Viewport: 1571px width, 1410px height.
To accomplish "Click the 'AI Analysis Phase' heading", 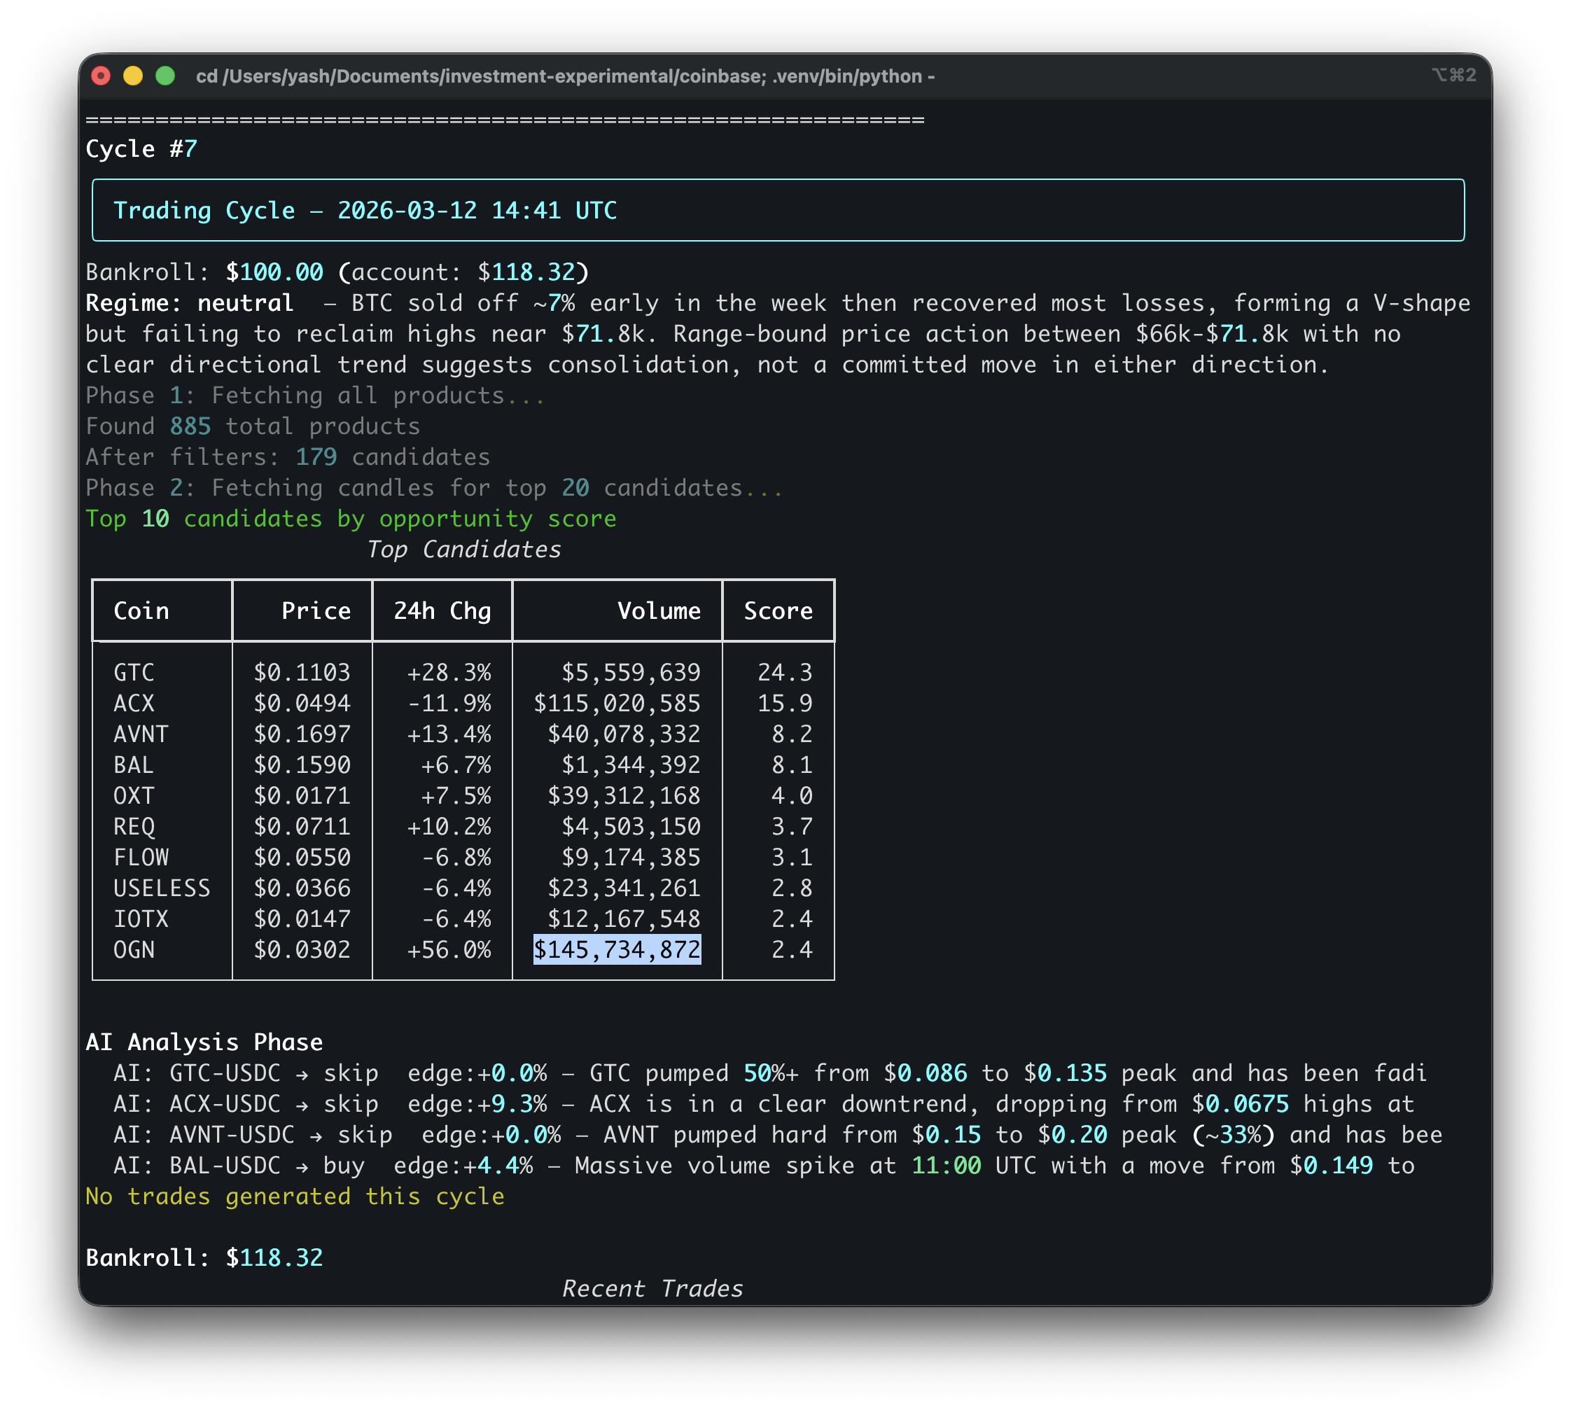I will tap(204, 1042).
